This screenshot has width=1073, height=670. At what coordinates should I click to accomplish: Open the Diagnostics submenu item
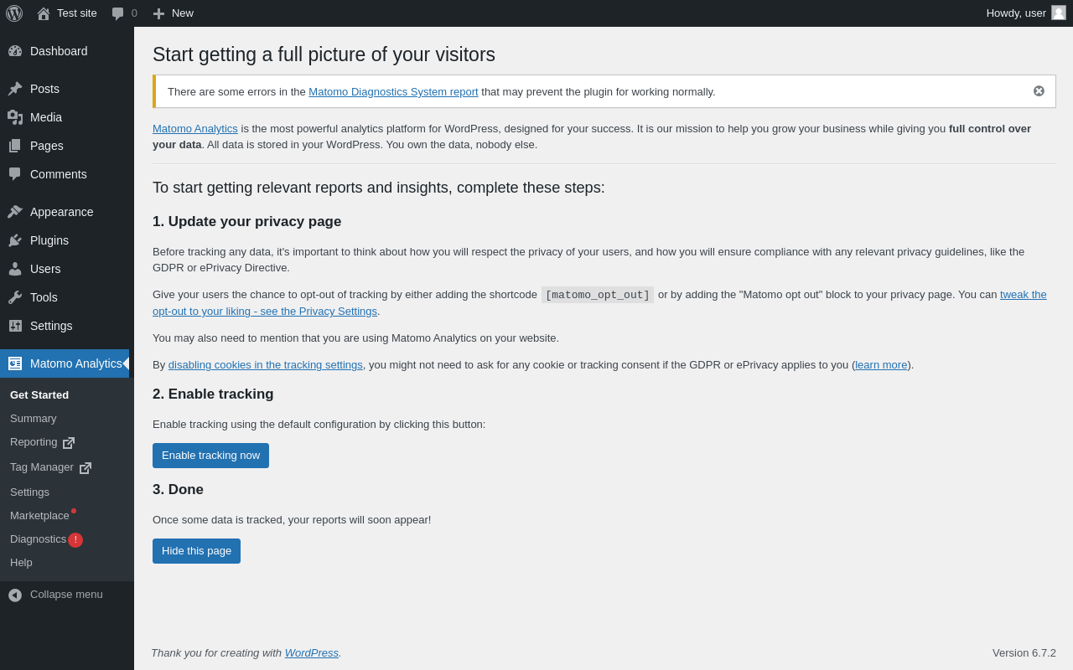(38, 539)
